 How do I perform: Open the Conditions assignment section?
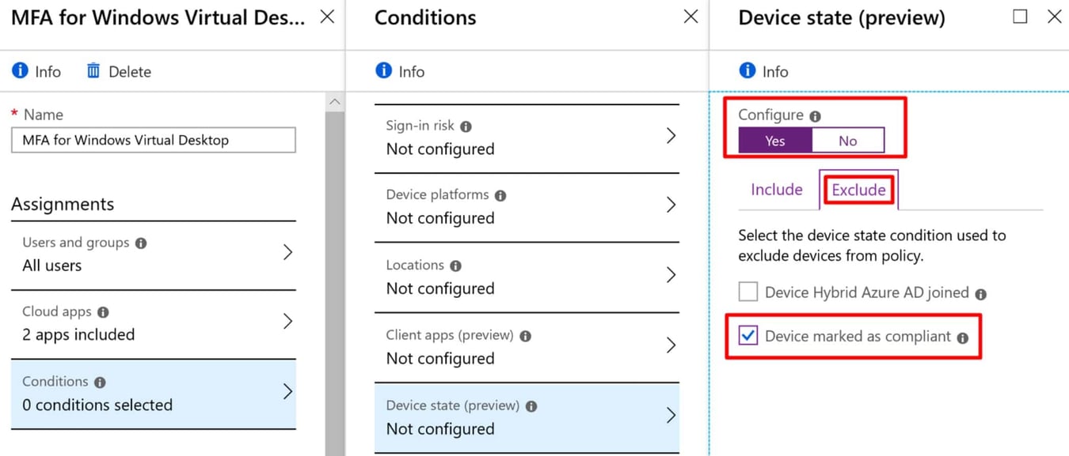tap(153, 392)
